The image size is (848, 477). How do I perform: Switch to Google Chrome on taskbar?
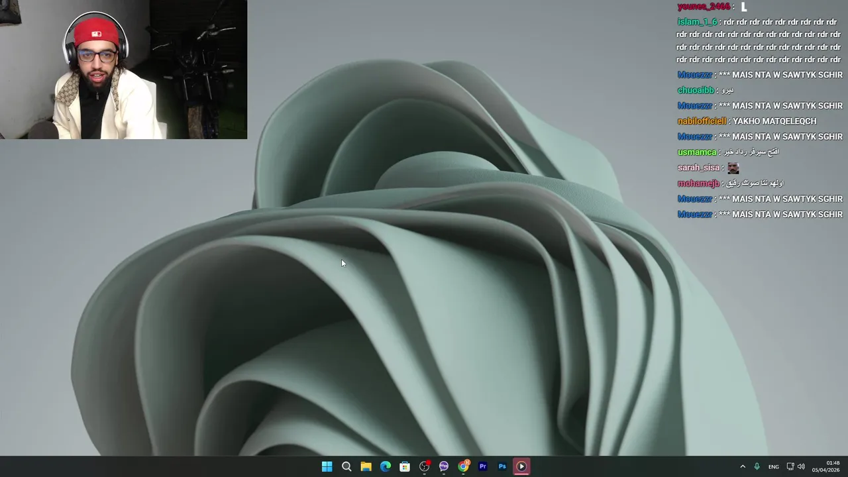coord(463,466)
